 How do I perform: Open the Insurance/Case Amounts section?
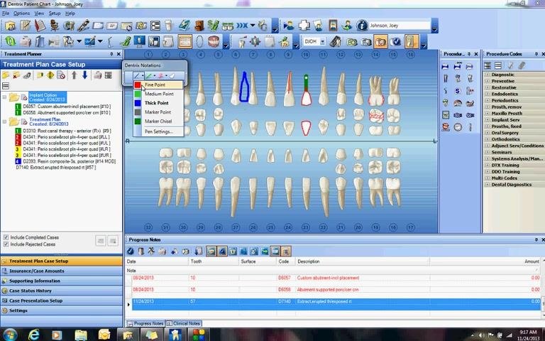tap(61, 271)
